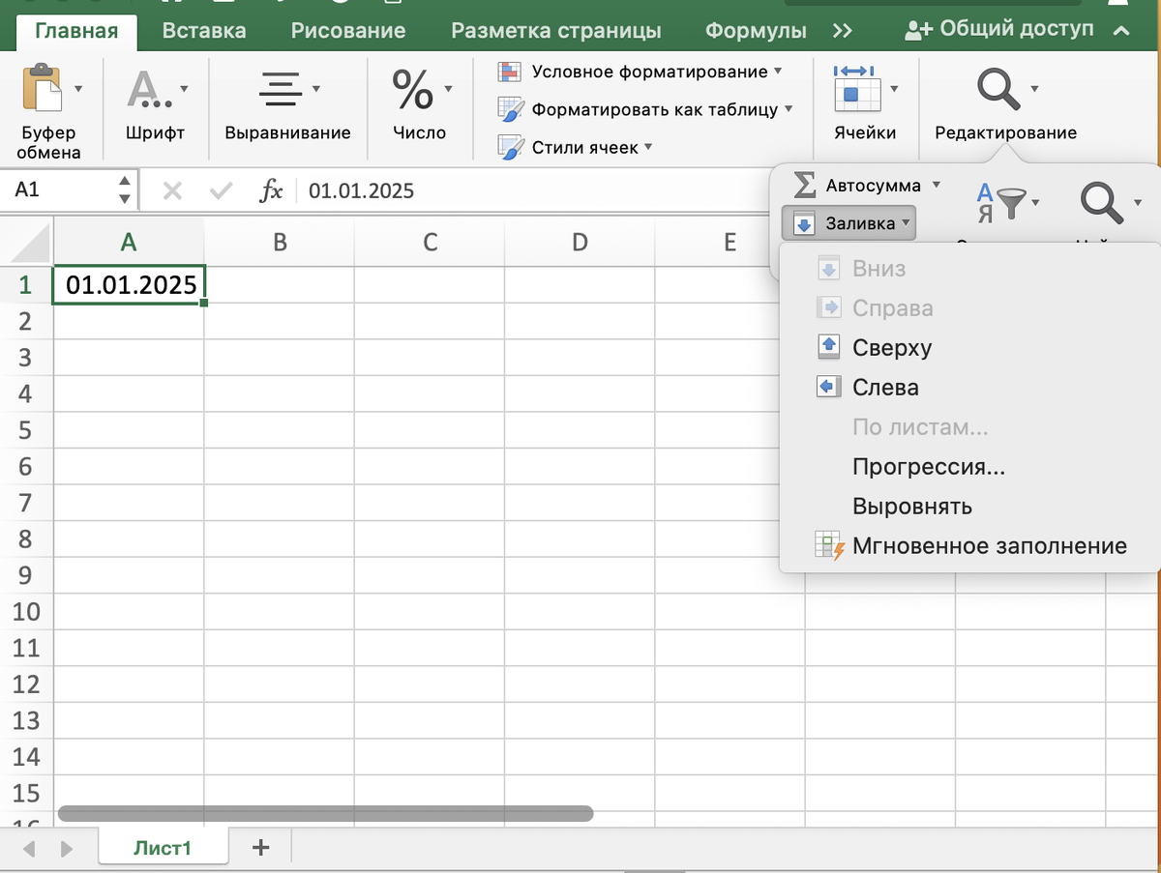Screen dimensions: 1161x873
Task: Click the Число percent icon
Action: click(x=413, y=90)
